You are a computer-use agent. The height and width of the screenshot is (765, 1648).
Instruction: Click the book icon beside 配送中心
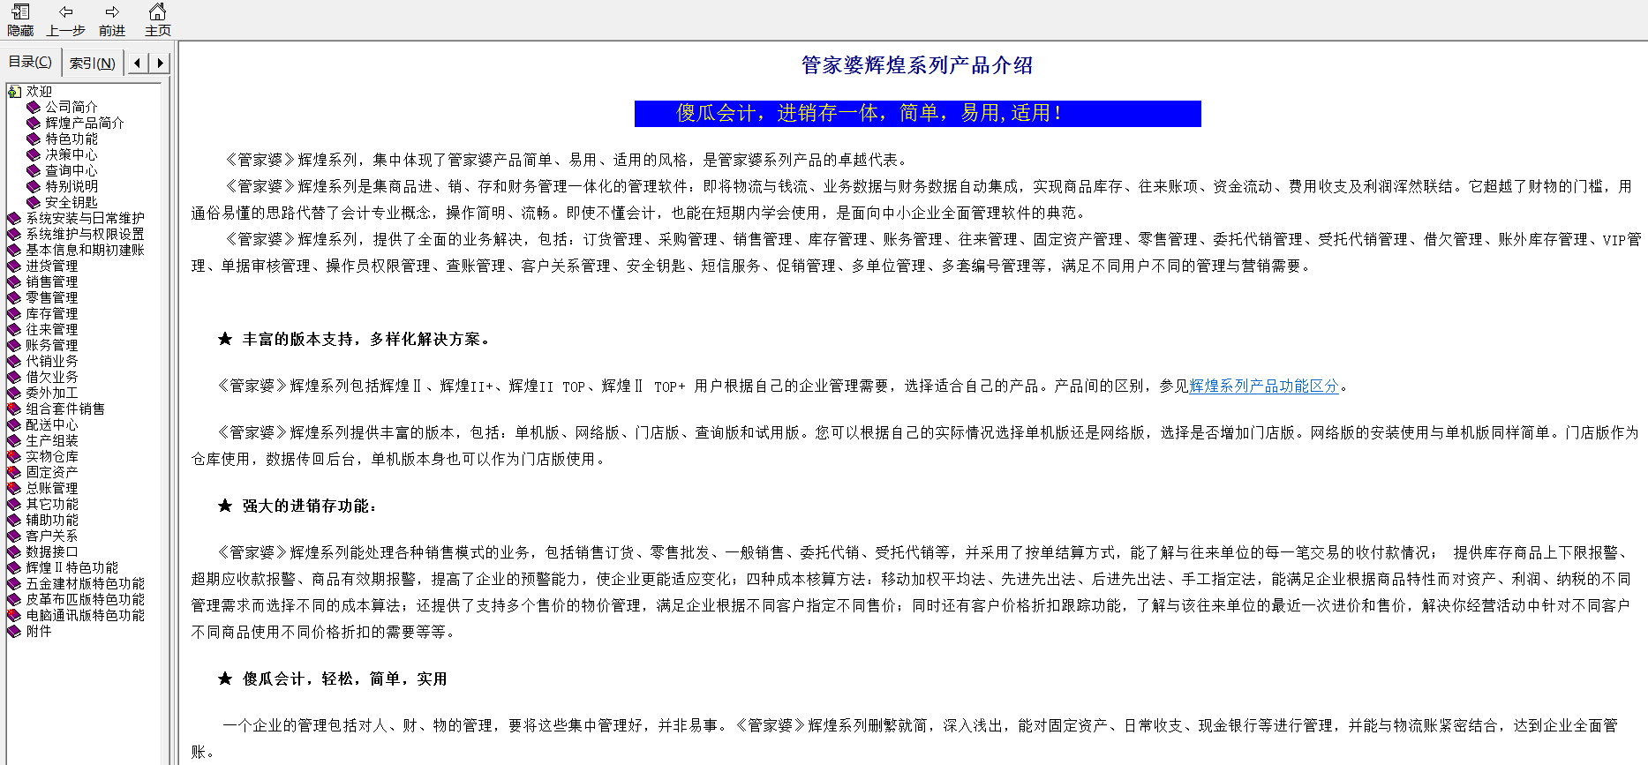tap(14, 424)
